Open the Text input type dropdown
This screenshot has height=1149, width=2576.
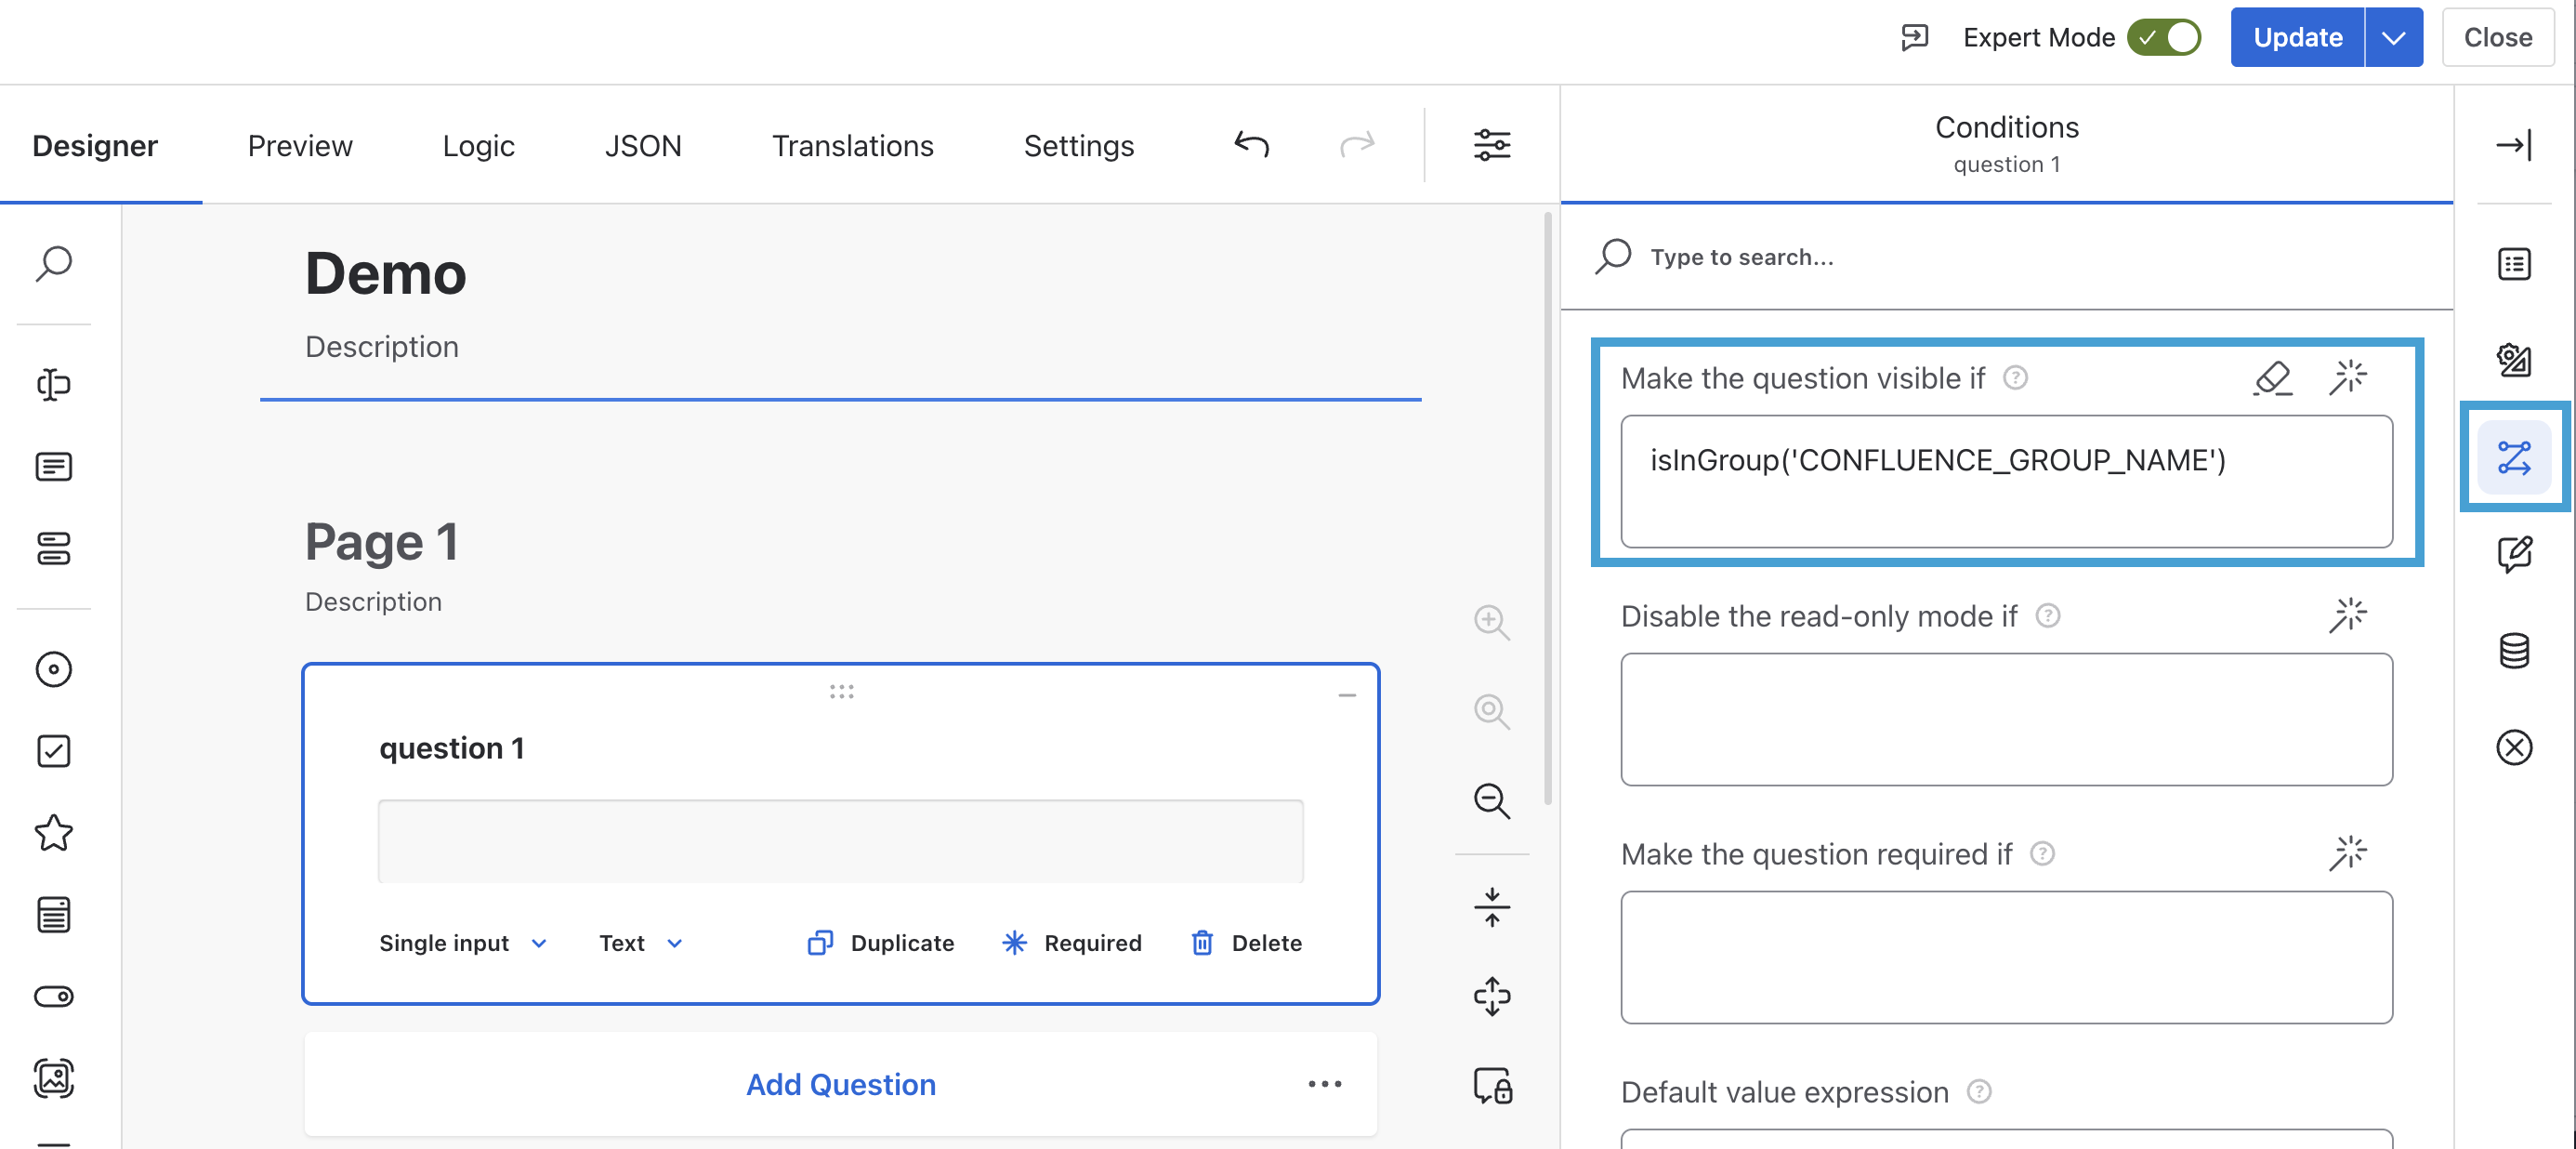(x=640, y=943)
